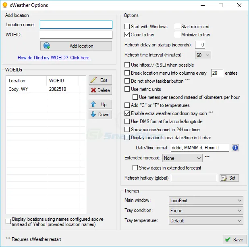Image resolution: width=249 pixels, height=247 pixels.
Task: Open Tray condition theme dropdown
Action: [x=206, y=211]
